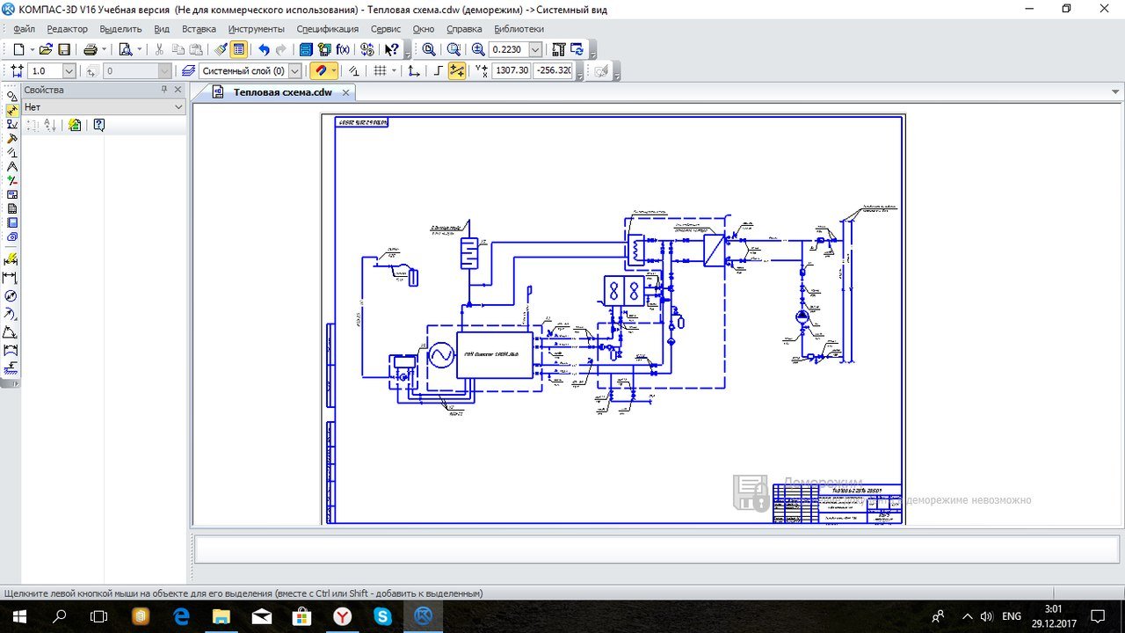
Task: Choose the linear dimension tool
Action: click(x=11, y=278)
